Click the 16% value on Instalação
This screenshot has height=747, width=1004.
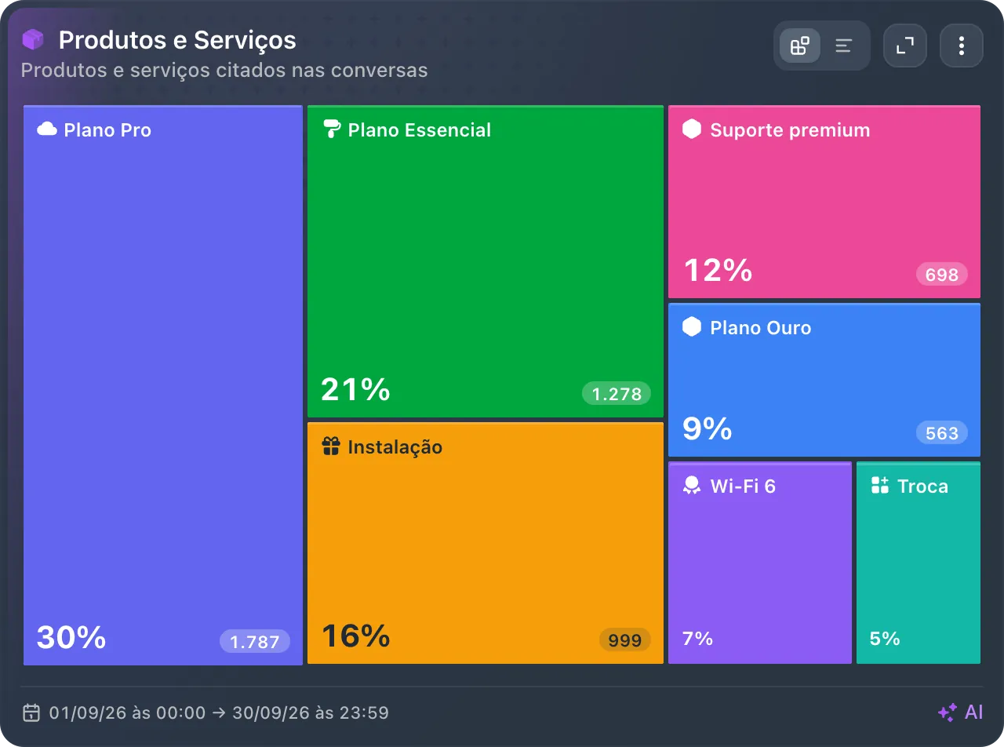coord(356,636)
